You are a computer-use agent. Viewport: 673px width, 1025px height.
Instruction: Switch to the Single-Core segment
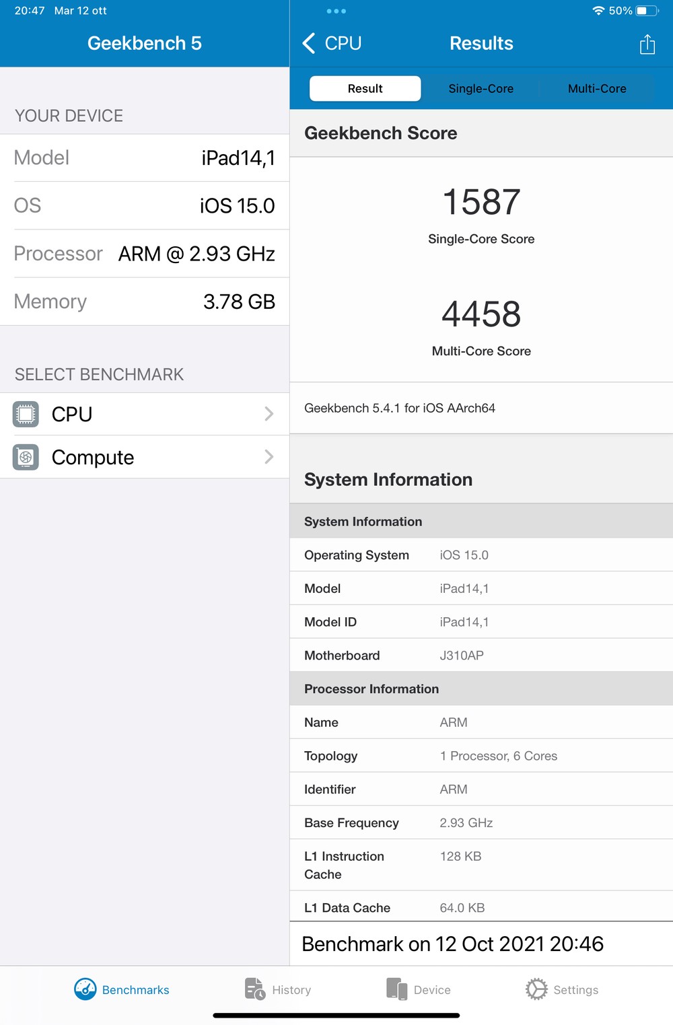pos(481,88)
